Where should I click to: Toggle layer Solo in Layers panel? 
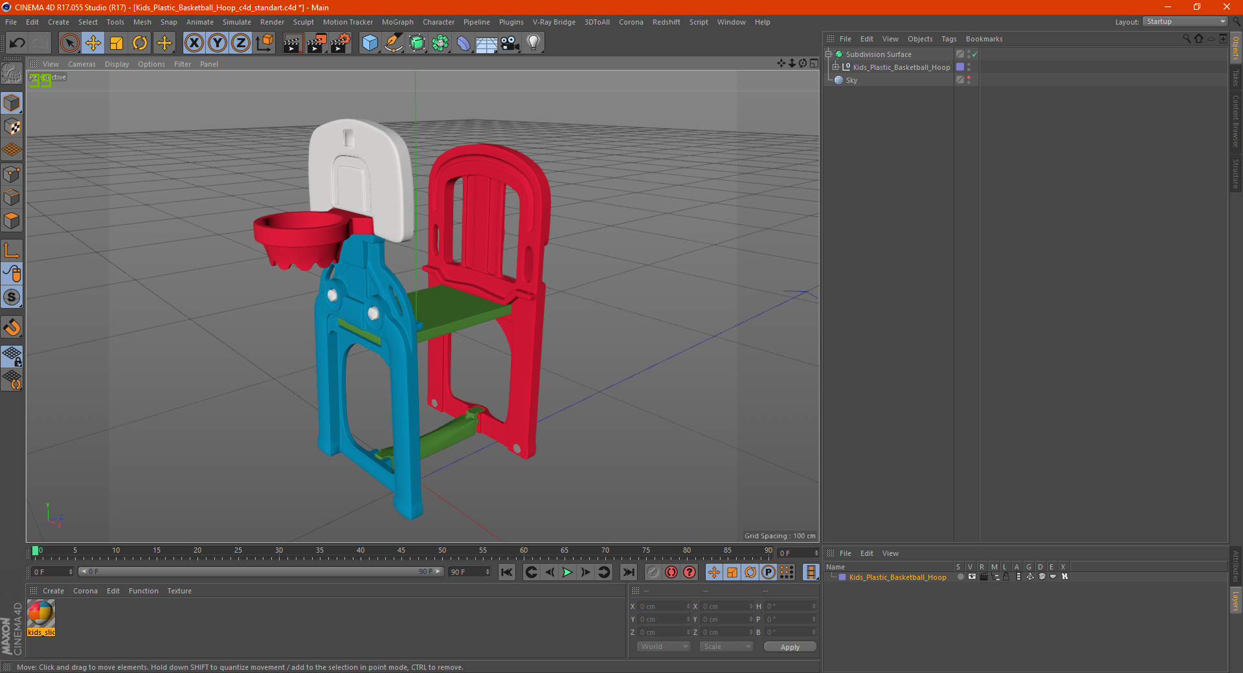point(961,577)
